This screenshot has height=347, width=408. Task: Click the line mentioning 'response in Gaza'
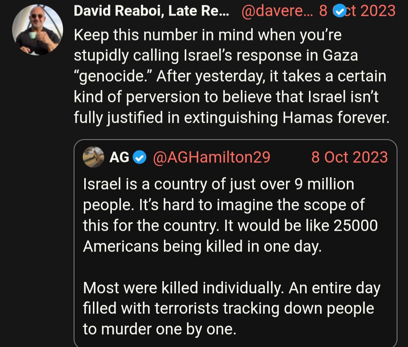tap(216, 56)
